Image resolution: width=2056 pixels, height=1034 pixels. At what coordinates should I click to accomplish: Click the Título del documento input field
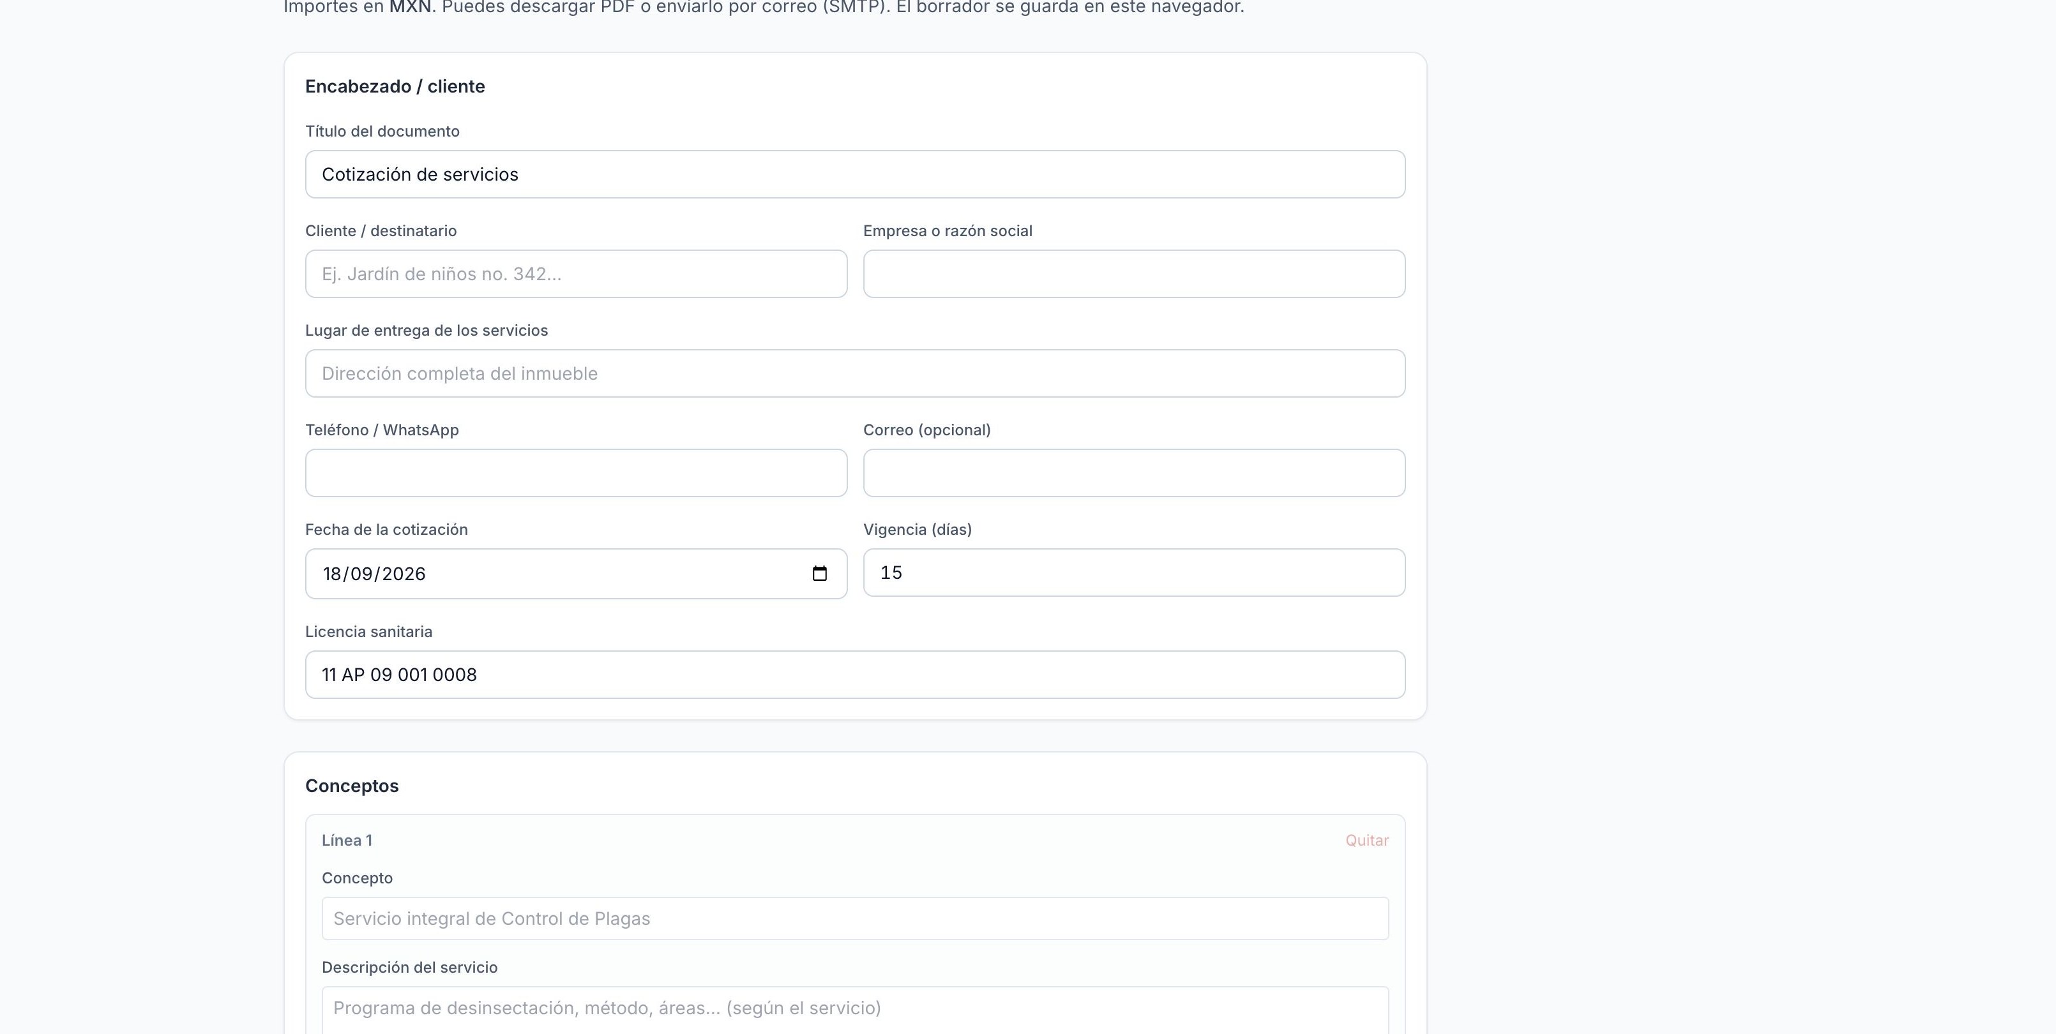(855, 175)
